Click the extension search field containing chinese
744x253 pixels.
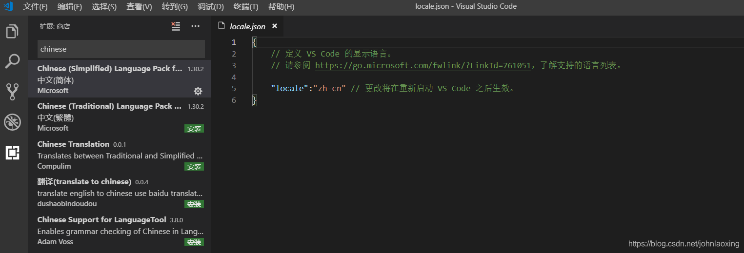tap(121, 49)
